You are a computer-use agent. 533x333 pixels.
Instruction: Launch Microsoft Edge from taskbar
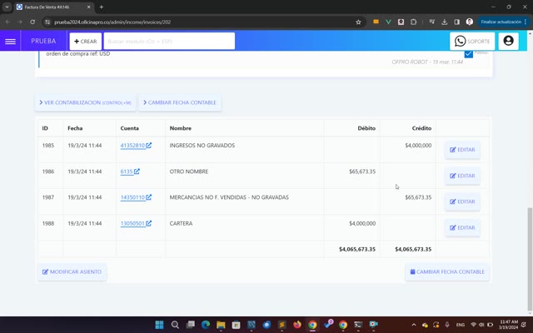pos(206,325)
